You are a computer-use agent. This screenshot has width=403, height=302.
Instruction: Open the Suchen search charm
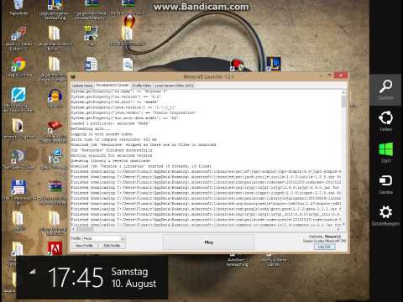(385, 90)
